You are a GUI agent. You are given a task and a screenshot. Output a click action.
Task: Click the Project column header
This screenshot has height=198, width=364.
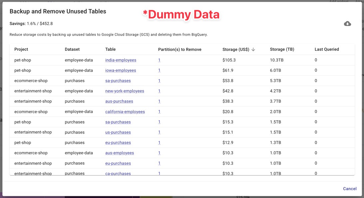[21, 49]
